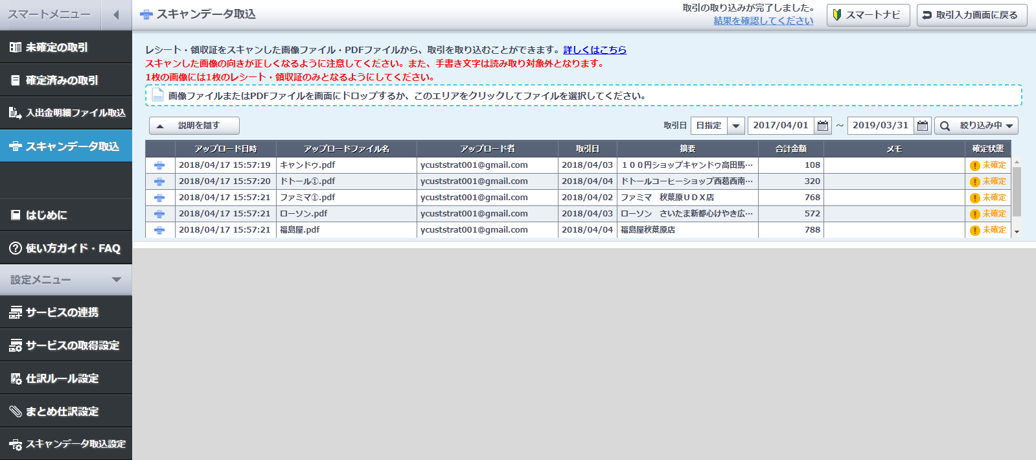Click scanner icon in 福島屋.pdf row
Viewport: 1036px width, 460px height.
[x=159, y=230]
